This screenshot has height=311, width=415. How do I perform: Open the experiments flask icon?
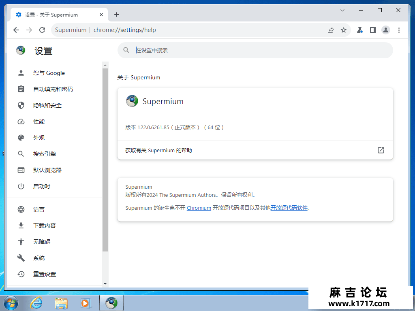tap(360, 30)
